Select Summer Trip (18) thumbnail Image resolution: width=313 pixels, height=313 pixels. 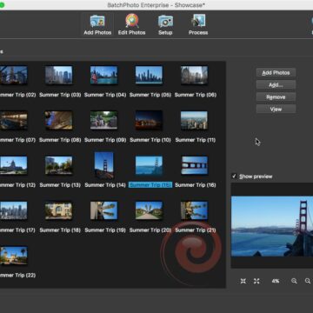[x=59, y=210]
